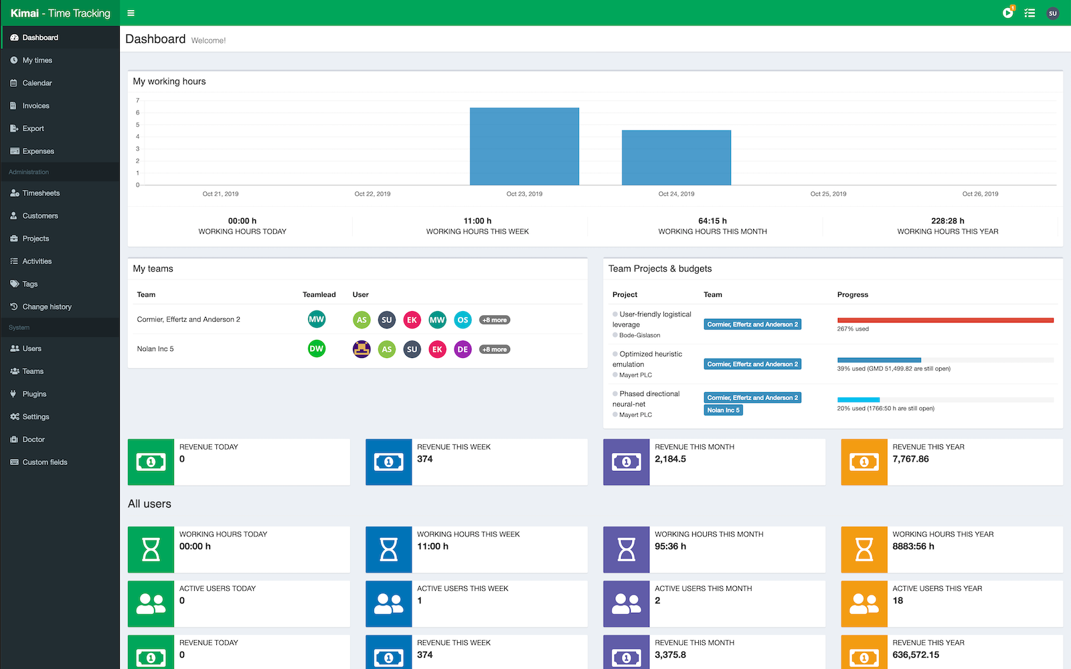Click Cormier team badge beside User-friendly logistical leverage

[752, 324]
